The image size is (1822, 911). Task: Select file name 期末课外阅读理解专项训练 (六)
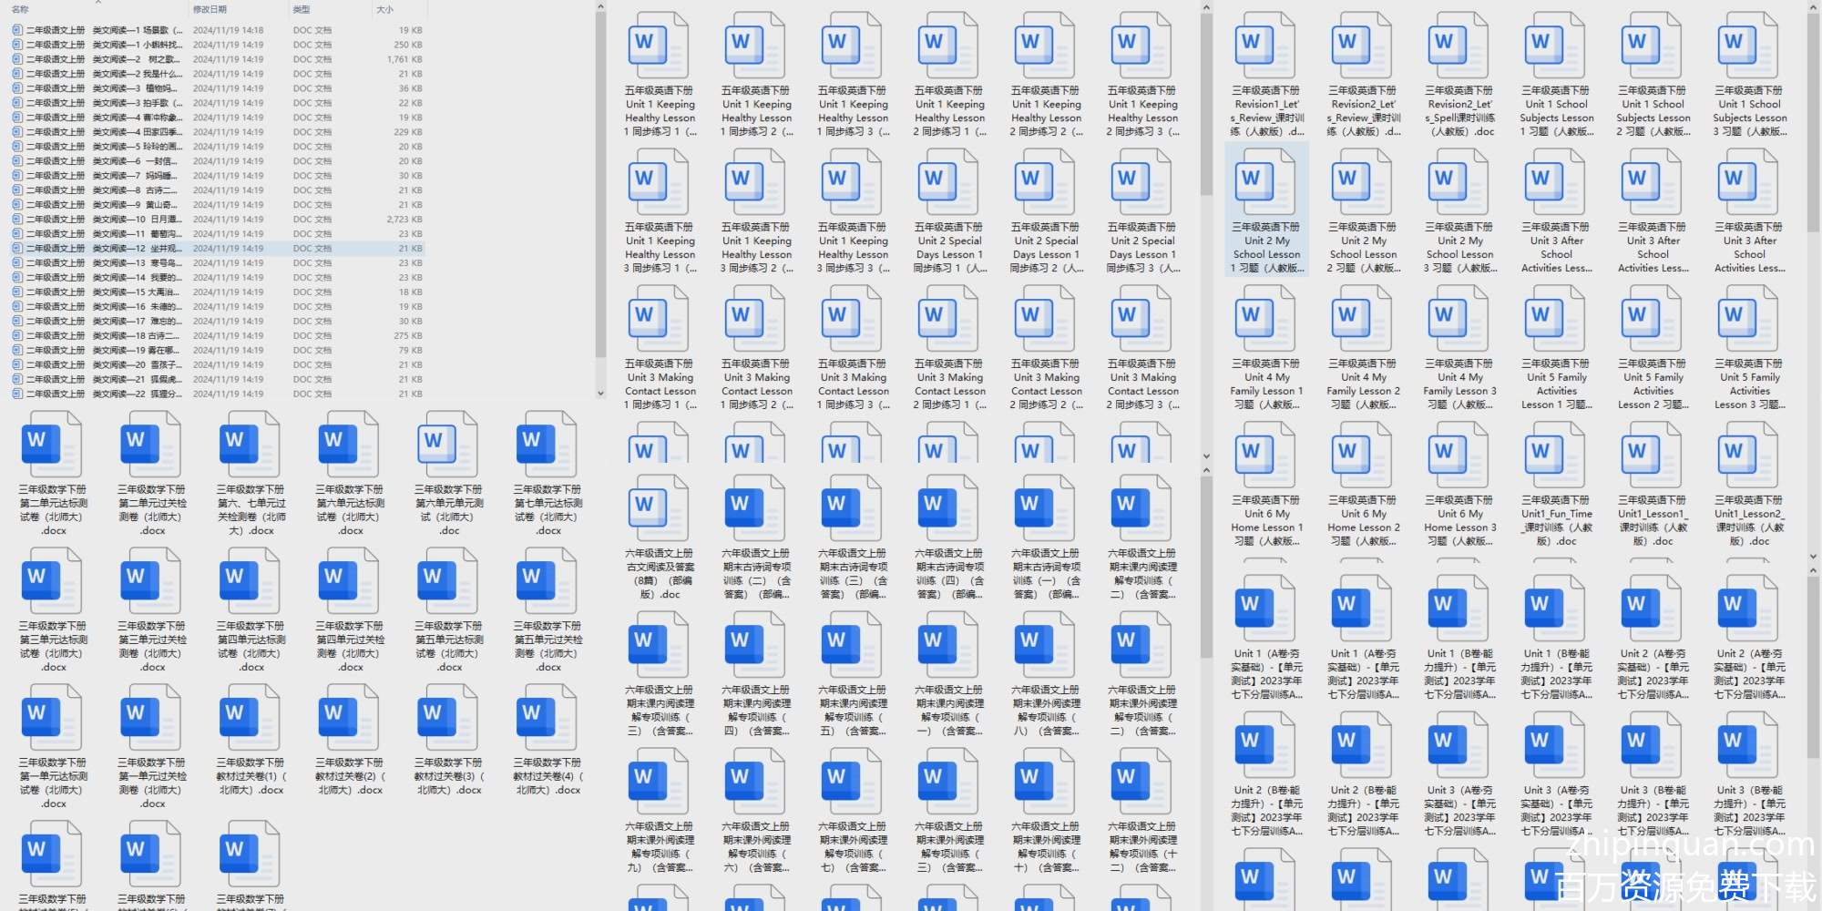(x=756, y=847)
